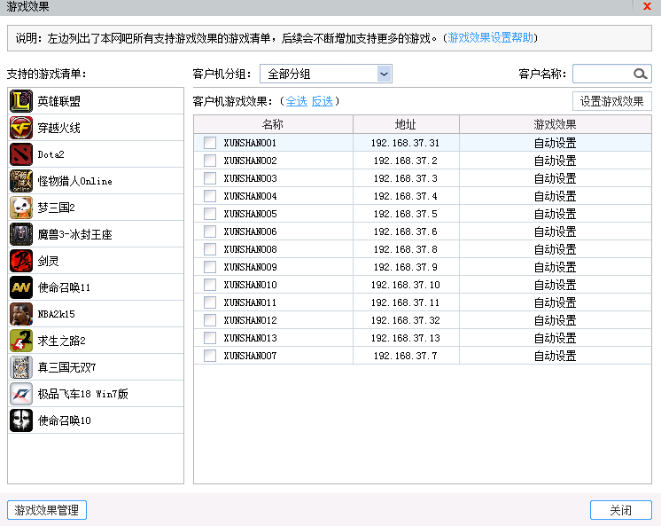Select the 穿越火线 game icon
661x526 pixels.
pyautogui.click(x=21, y=128)
